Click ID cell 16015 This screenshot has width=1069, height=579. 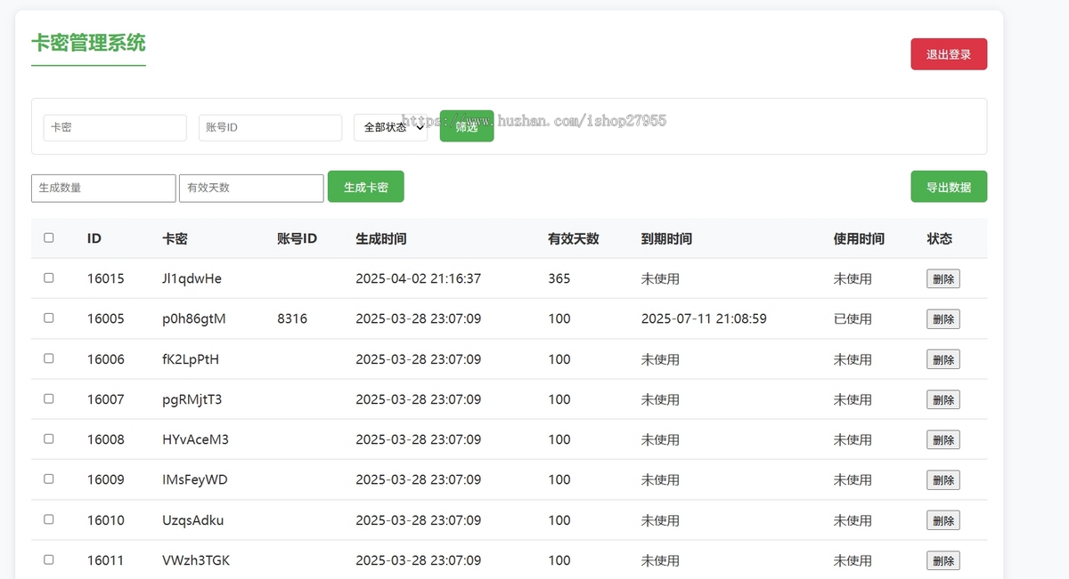point(106,278)
